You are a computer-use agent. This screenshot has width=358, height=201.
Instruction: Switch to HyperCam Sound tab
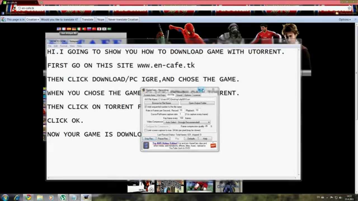[x=179, y=95]
